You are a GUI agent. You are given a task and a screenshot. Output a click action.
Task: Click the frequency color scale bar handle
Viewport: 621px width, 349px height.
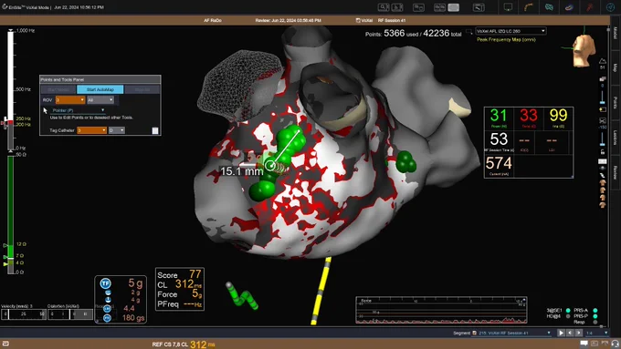[5, 123]
